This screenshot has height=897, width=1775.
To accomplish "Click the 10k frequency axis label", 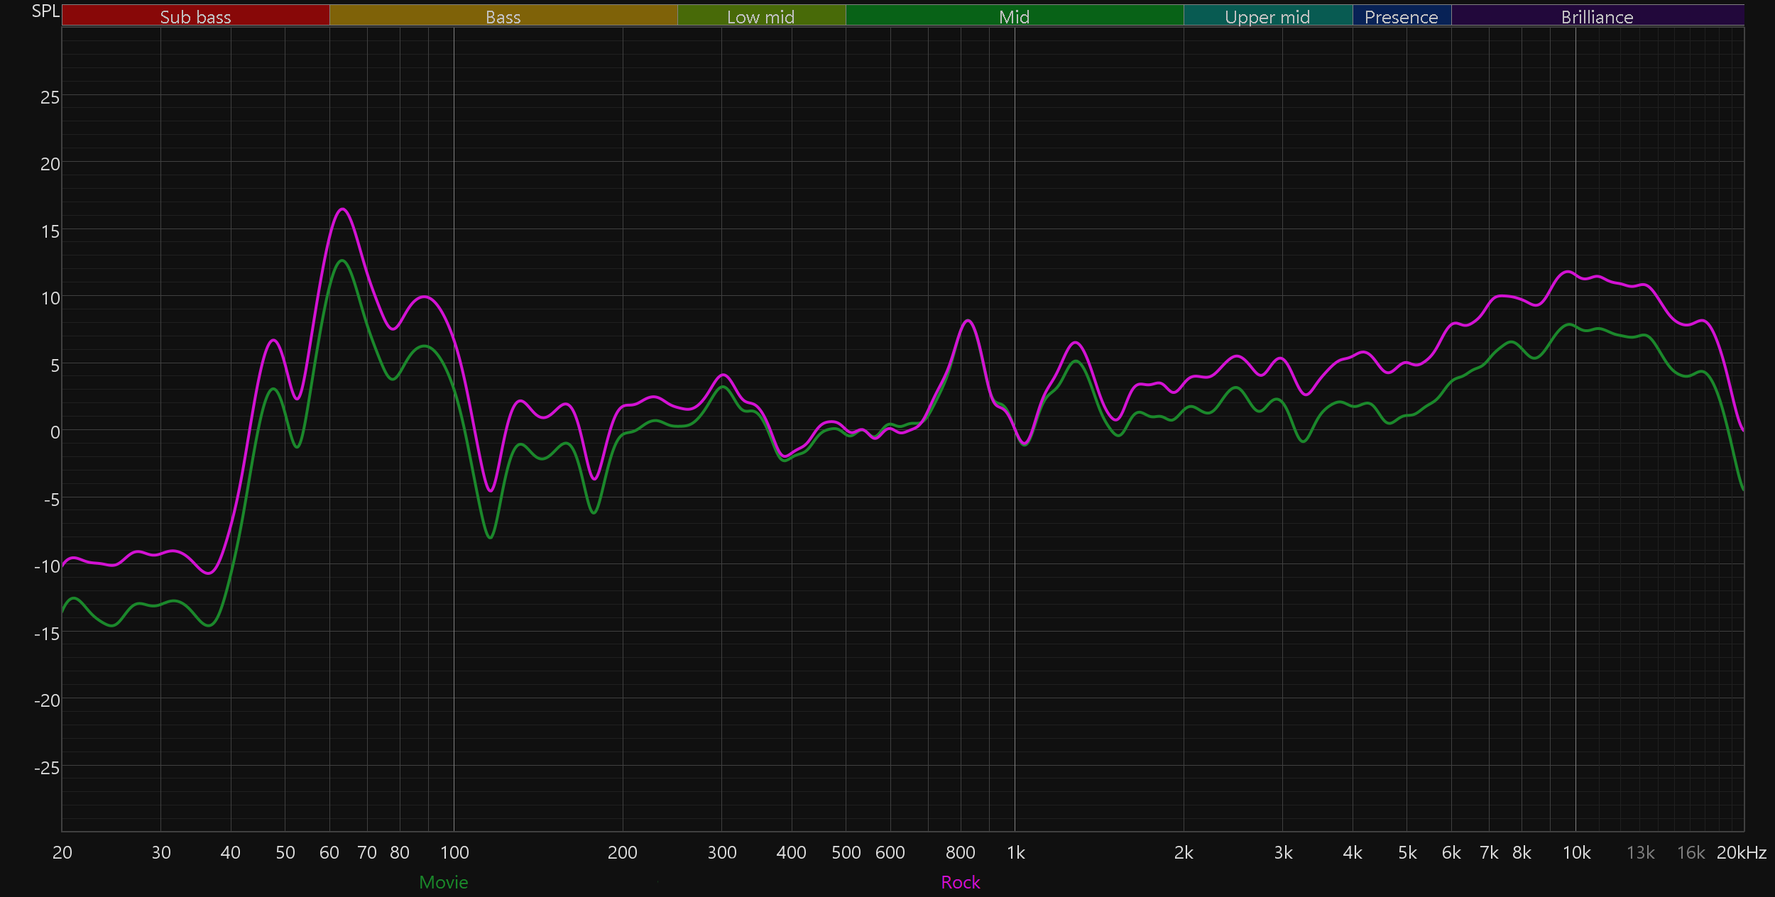I will (x=1576, y=852).
